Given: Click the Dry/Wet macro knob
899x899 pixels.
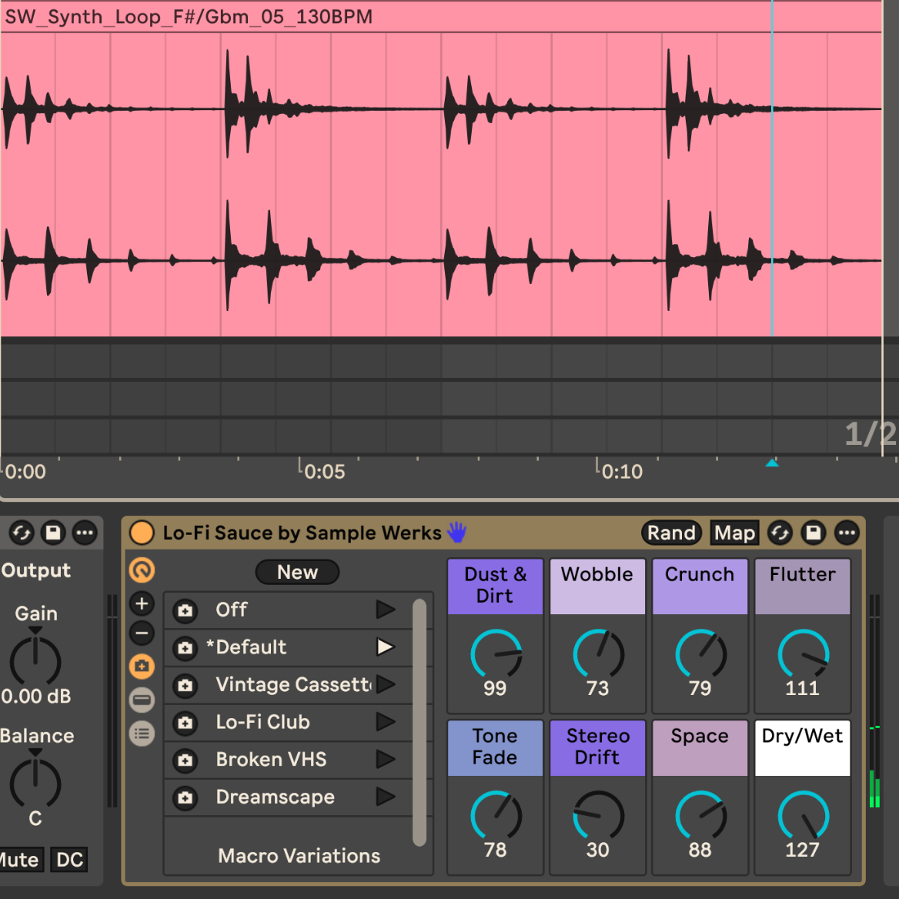Looking at the screenshot, I should pos(803,816).
